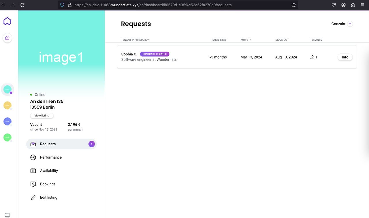Go to Availability calendar

pyautogui.click(x=49, y=171)
